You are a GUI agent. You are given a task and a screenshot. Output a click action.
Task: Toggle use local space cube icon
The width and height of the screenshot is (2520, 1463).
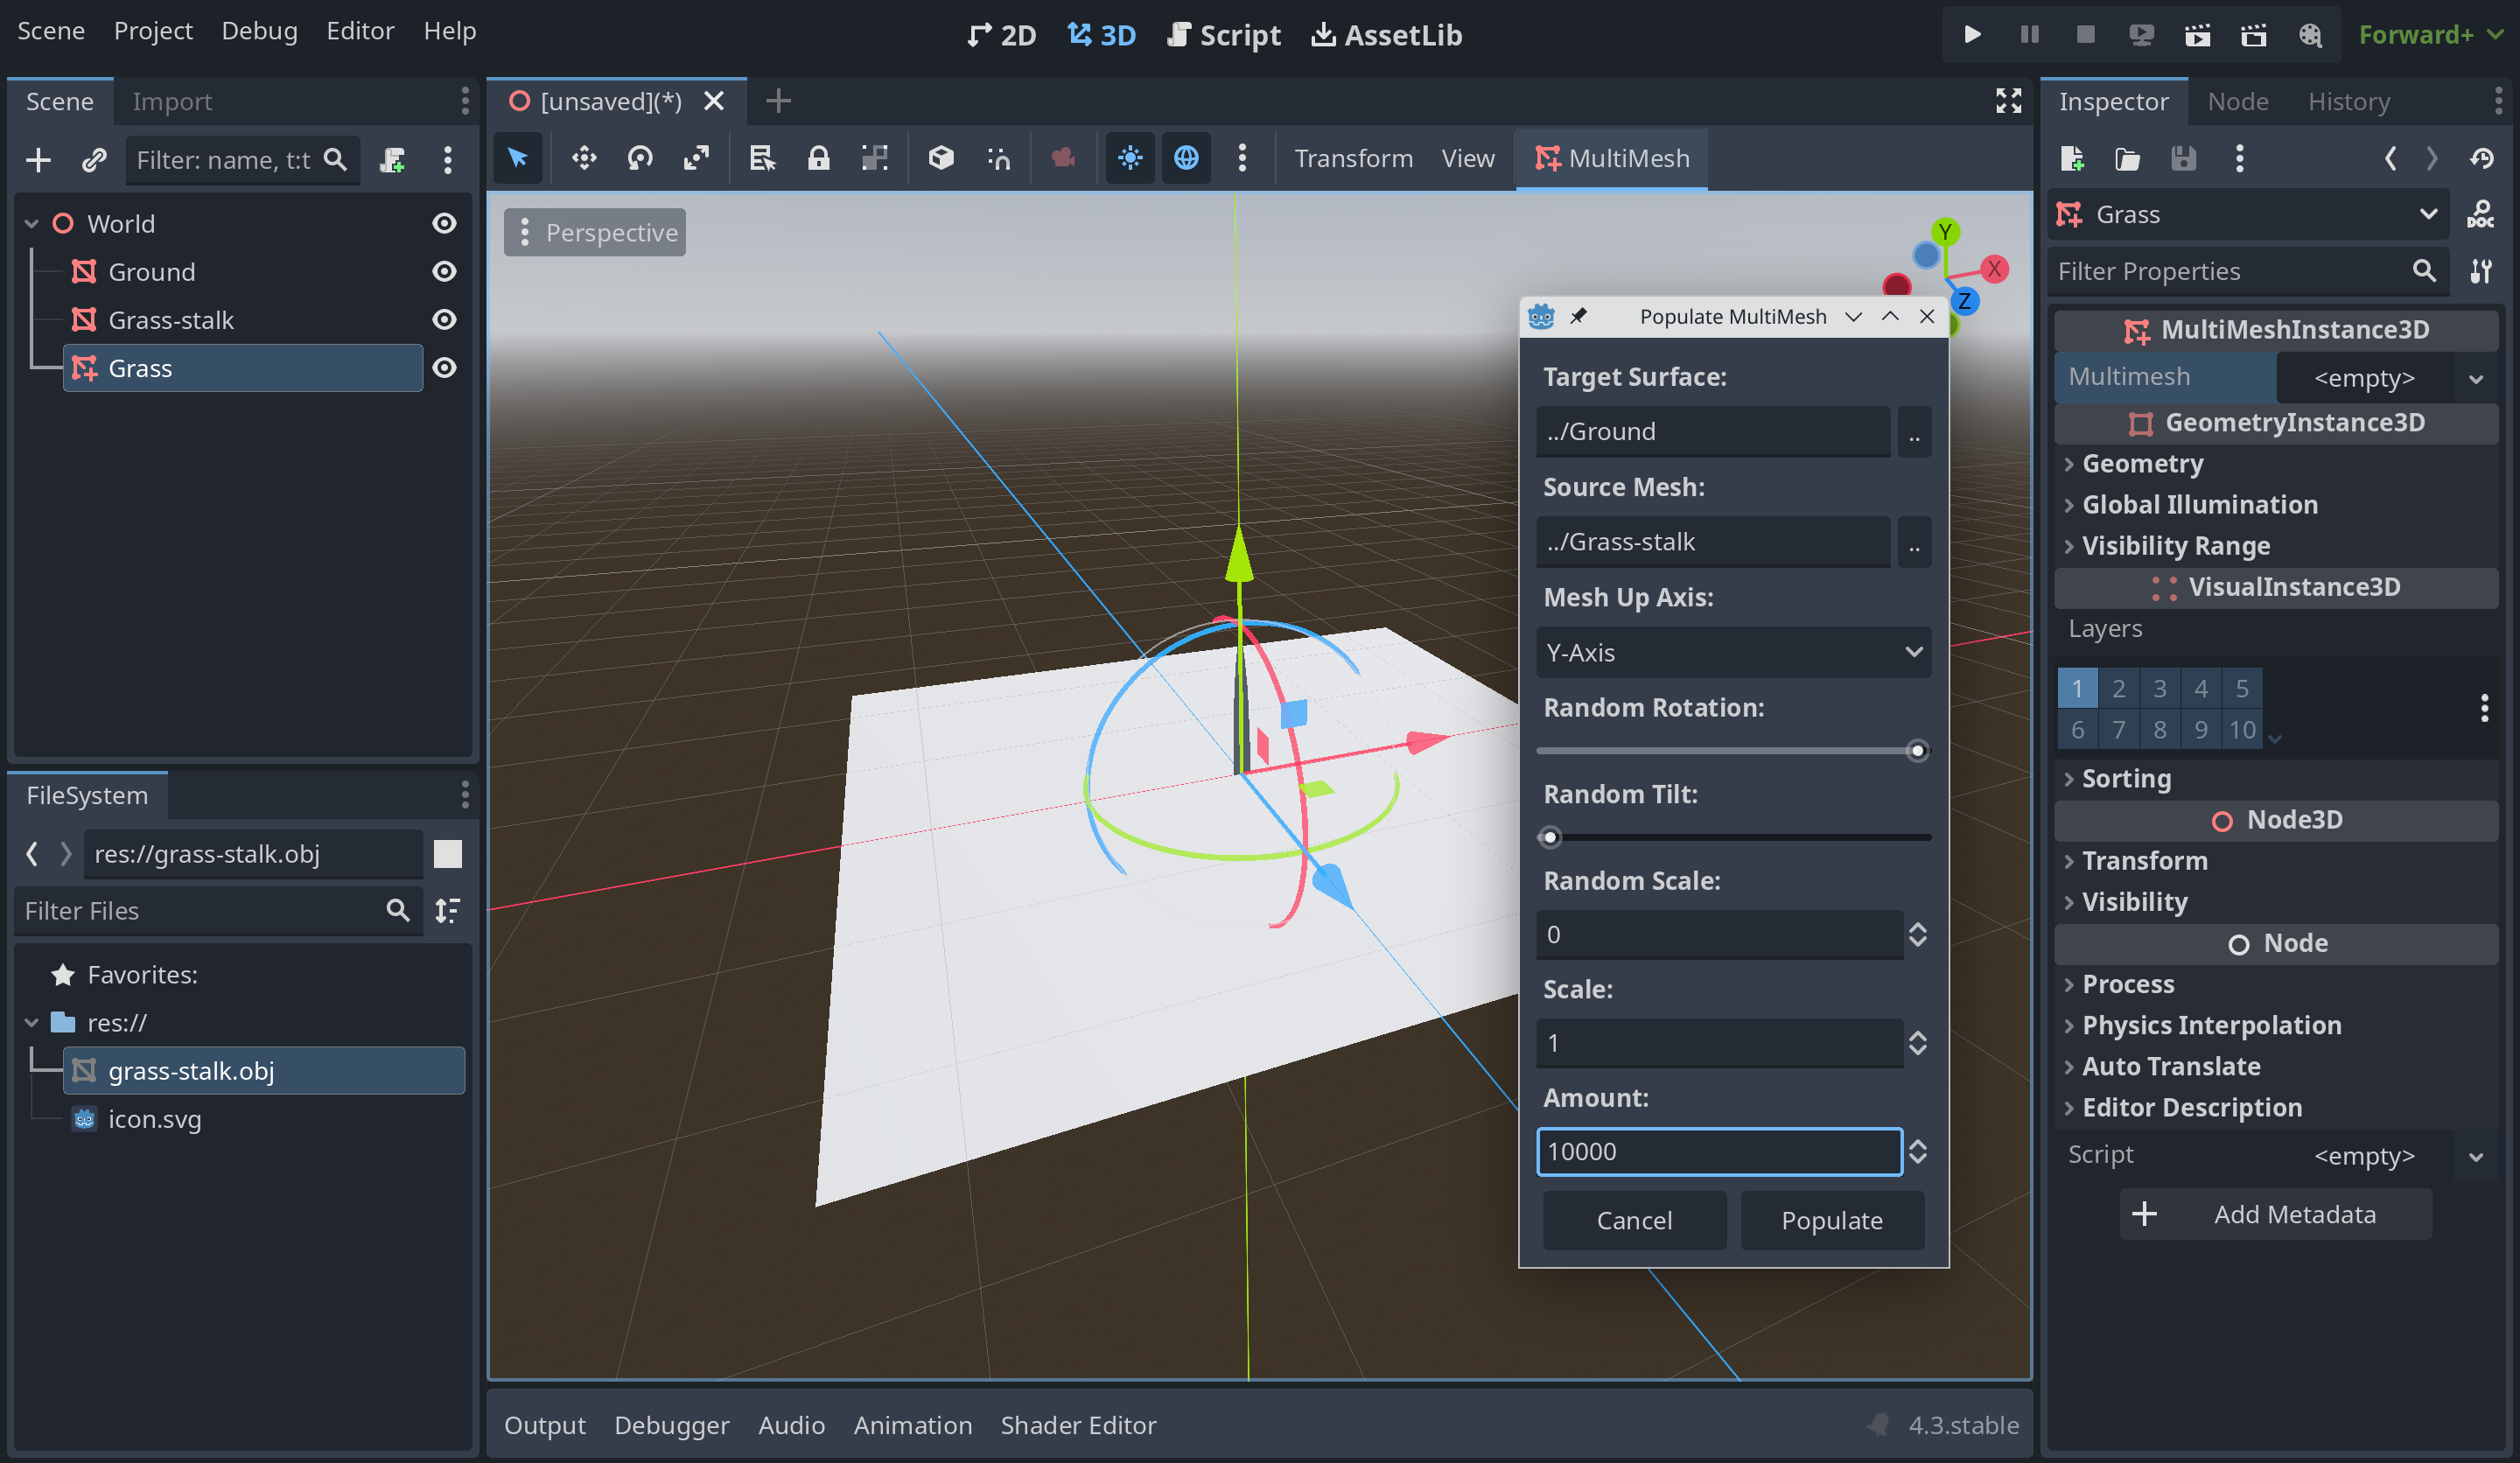[x=941, y=158]
